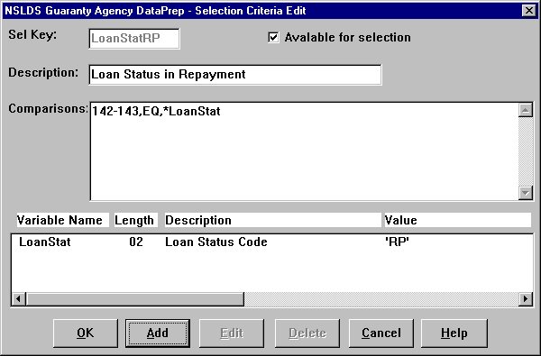Click the Description field Loan Status in Repayment
Screen dimensions: 541x356
coord(235,74)
